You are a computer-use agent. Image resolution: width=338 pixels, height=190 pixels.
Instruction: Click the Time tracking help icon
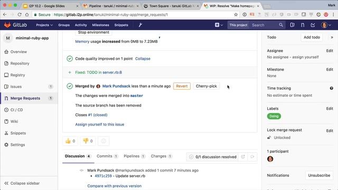(331, 88)
